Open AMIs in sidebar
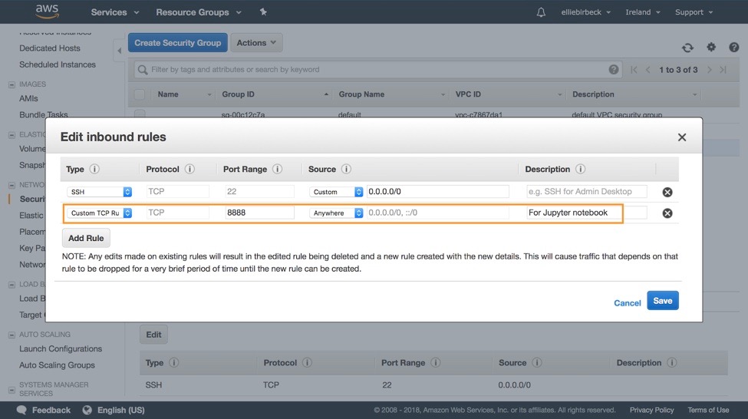The height and width of the screenshot is (419, 748). pos(28,98)
